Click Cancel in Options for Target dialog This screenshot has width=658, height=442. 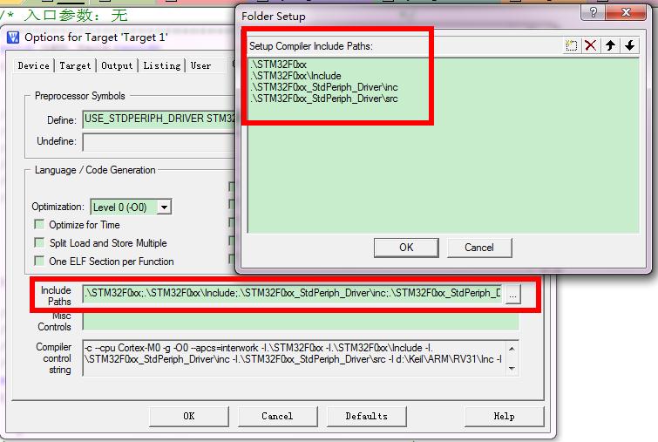pyautogui.click(x=277, y=416)
